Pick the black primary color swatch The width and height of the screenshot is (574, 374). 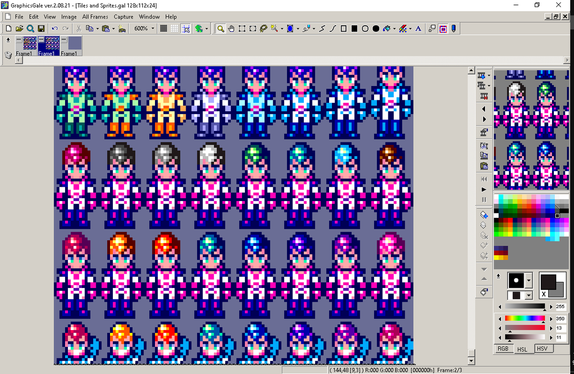pyautogui.click(x=548, y=281)
